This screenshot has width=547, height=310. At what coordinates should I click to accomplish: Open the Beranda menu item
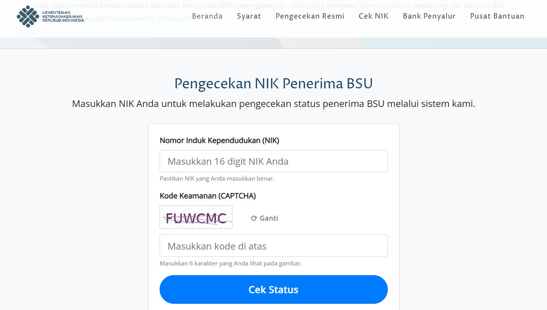coord(207,16)
